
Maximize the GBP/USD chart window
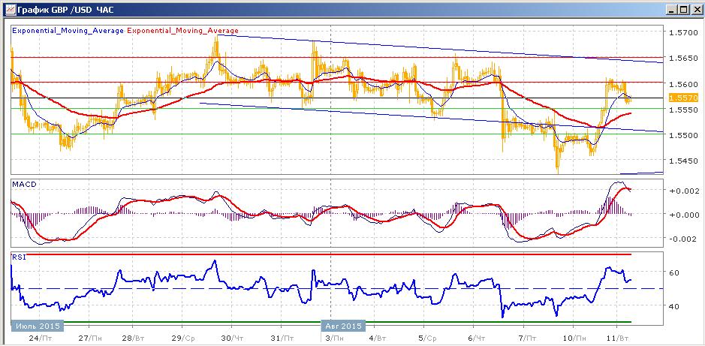(x=683, y=9)
